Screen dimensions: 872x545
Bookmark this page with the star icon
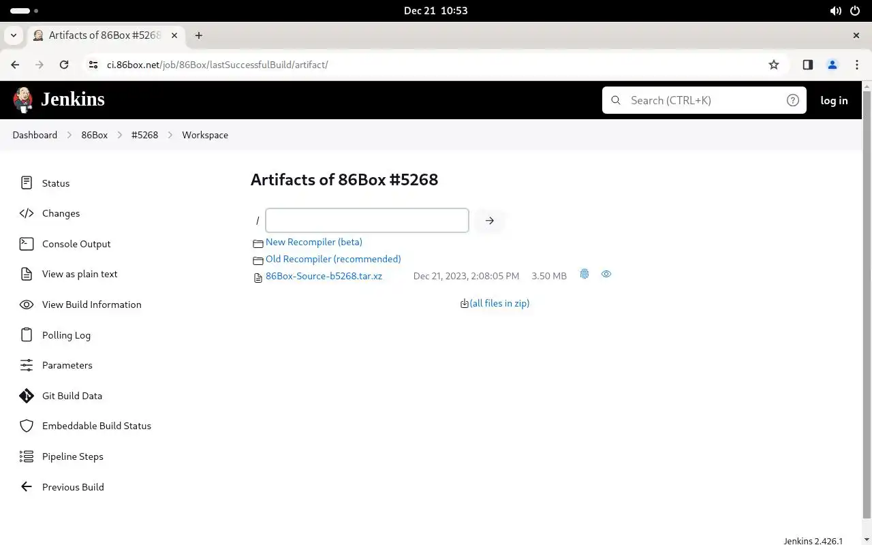click(774, 65)
